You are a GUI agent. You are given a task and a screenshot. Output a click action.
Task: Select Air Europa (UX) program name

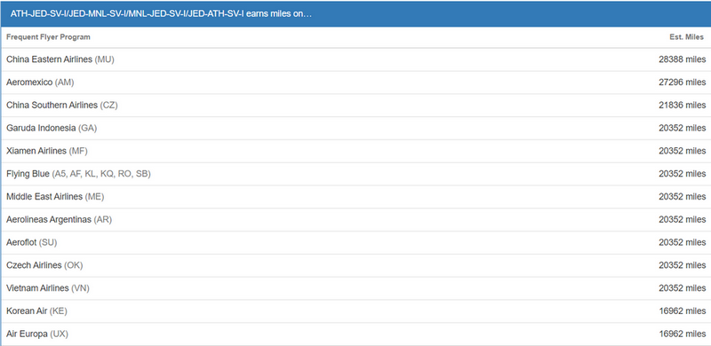[x=37, y=334]
